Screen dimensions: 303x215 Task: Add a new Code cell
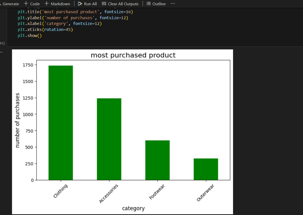[32, 4]
